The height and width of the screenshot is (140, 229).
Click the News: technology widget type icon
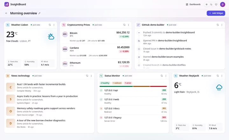pos(8,76)
